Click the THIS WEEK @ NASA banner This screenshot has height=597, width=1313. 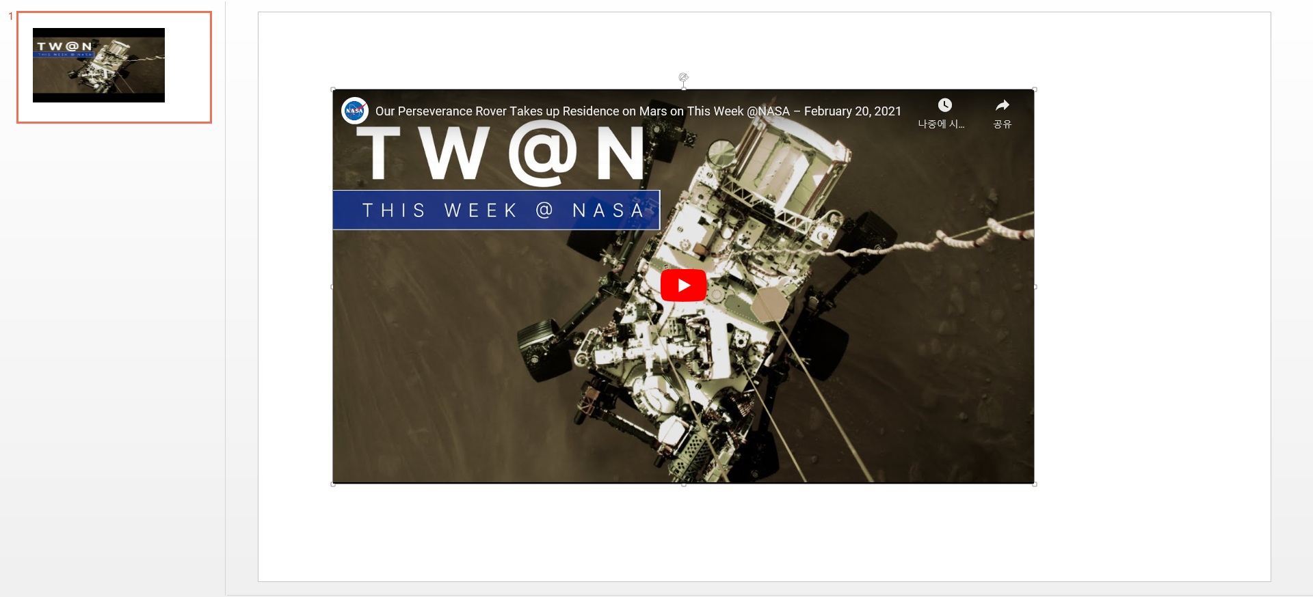point(496,210)
